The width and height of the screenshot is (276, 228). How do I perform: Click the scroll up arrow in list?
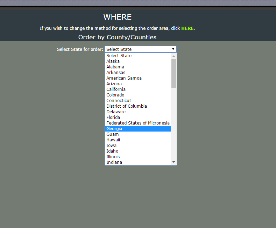click(174, 56)
